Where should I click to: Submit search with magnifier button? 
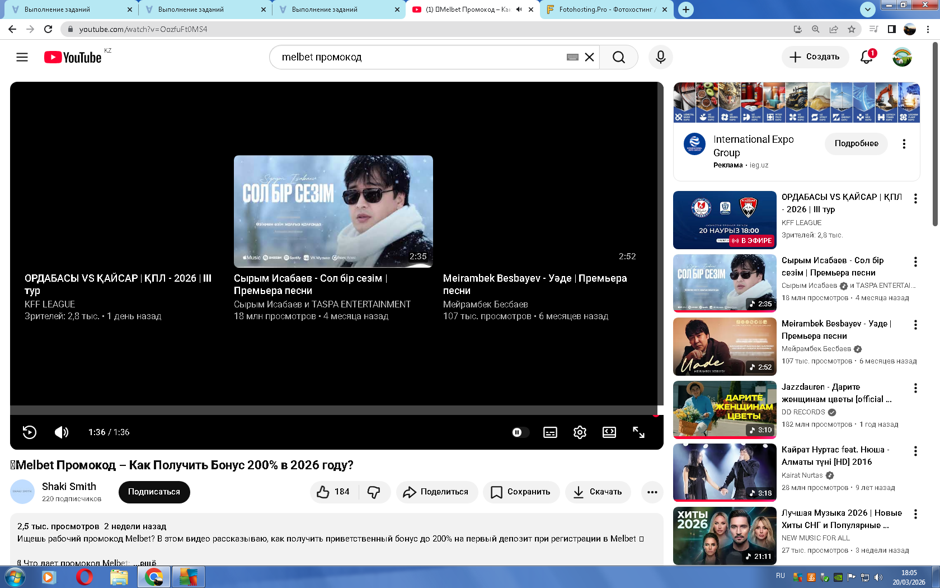click(618, 57)
